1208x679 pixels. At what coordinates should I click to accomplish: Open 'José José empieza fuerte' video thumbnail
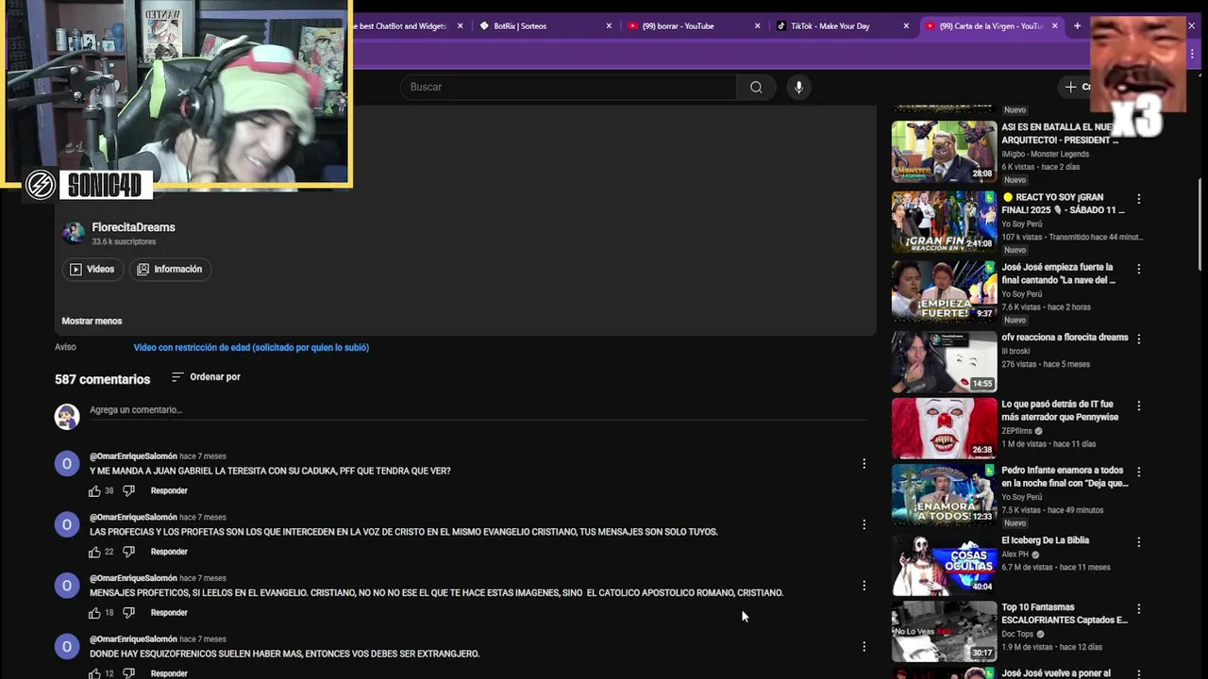pyautogui.click(x=944, y=290)
